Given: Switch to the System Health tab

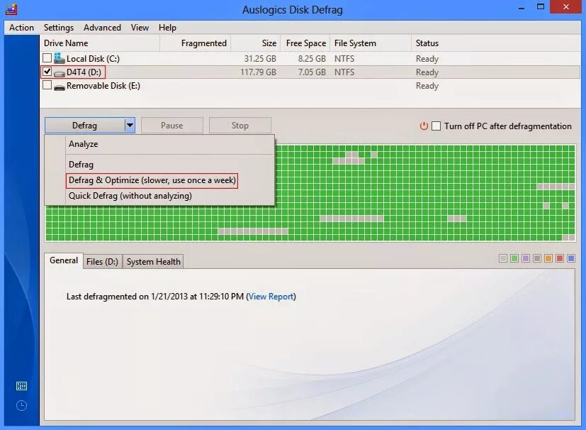Looking at the screenshot, I should [x=153, y=262].
